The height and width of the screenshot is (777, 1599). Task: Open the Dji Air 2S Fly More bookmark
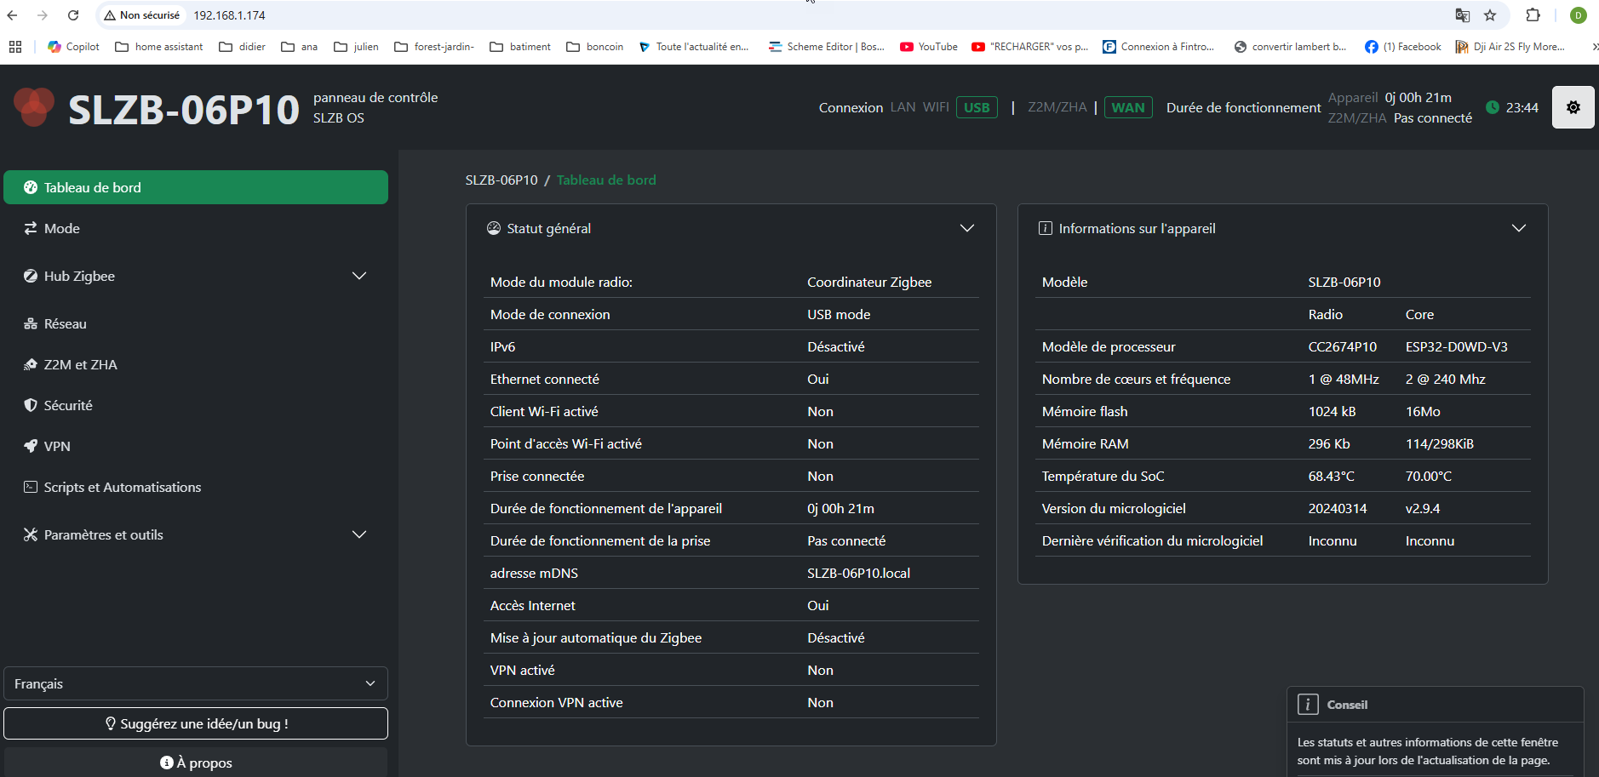pos(1510,47)
